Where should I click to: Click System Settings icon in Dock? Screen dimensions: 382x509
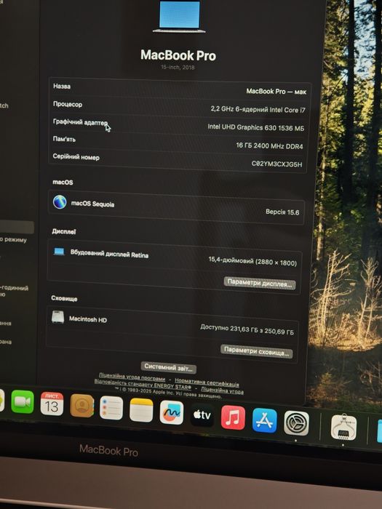tap(296, 423)
